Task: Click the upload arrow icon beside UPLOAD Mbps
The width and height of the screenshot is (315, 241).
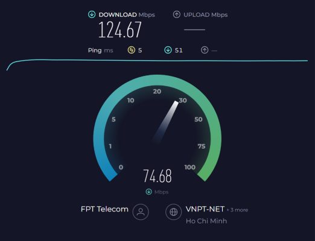Action: [177, 14]
